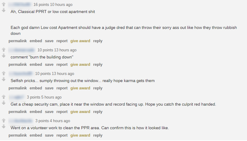Viewport: 247px width, 141px height.
Task: Downvote the 'burn the building down' comment
Action: coord(4,55)
